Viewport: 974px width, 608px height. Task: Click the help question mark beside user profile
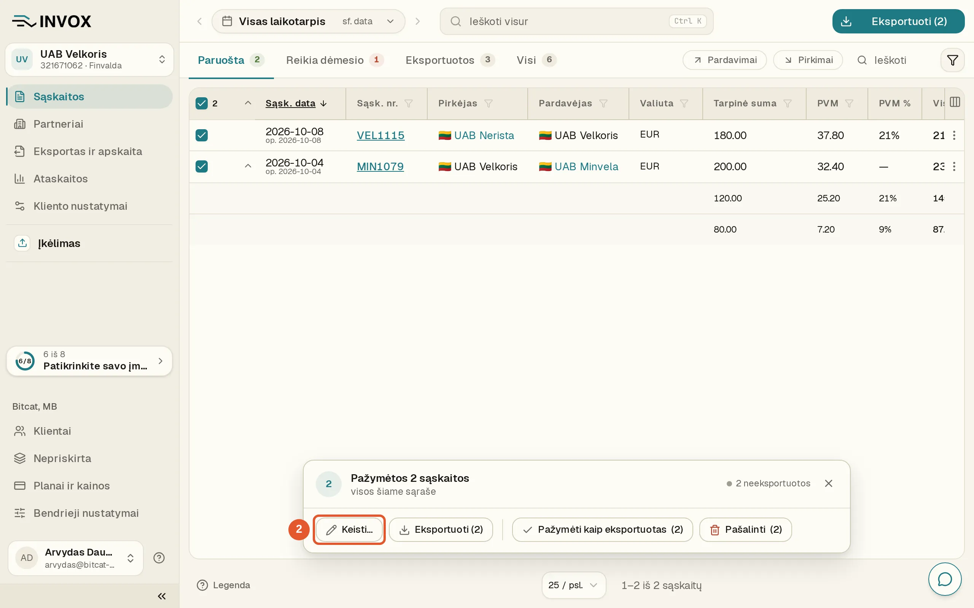159,558
